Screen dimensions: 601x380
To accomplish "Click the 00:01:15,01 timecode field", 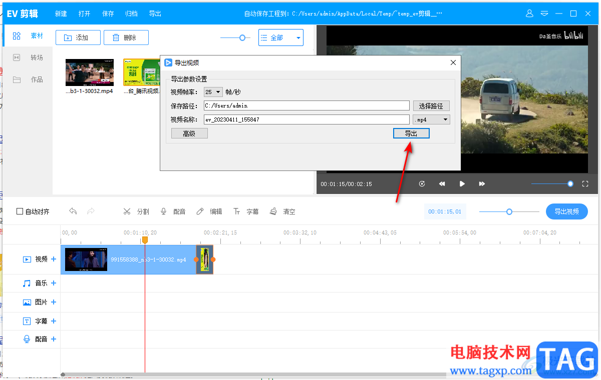I will pos(445,211).
